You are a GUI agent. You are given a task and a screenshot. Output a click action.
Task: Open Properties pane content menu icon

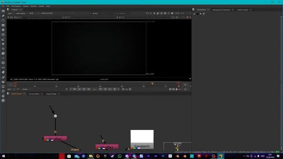tap(194, 10)
